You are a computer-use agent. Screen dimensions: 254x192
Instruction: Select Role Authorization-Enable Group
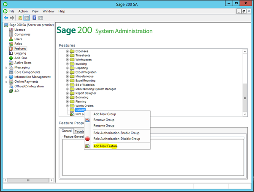[117, 133]
